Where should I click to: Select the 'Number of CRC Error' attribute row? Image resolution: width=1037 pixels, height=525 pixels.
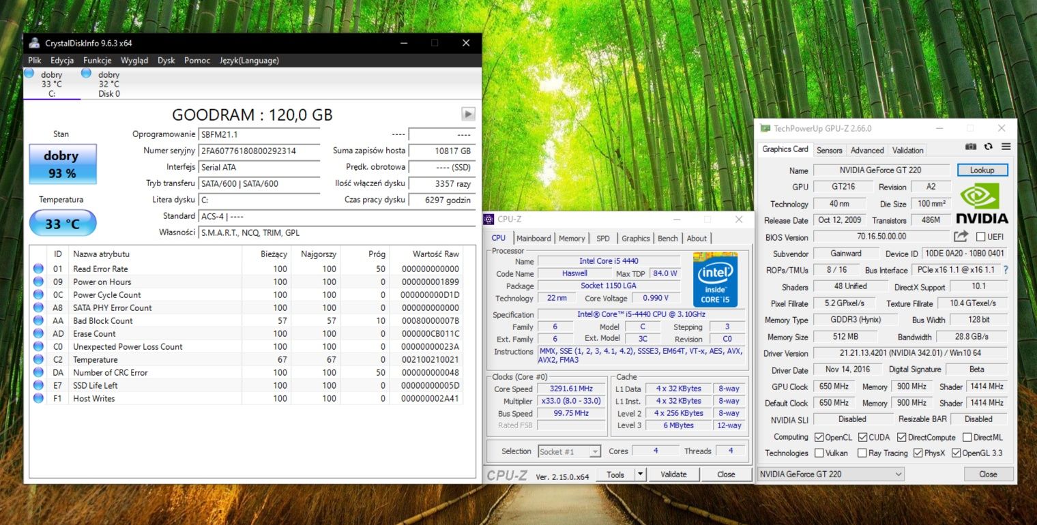[x=247, y=372]
